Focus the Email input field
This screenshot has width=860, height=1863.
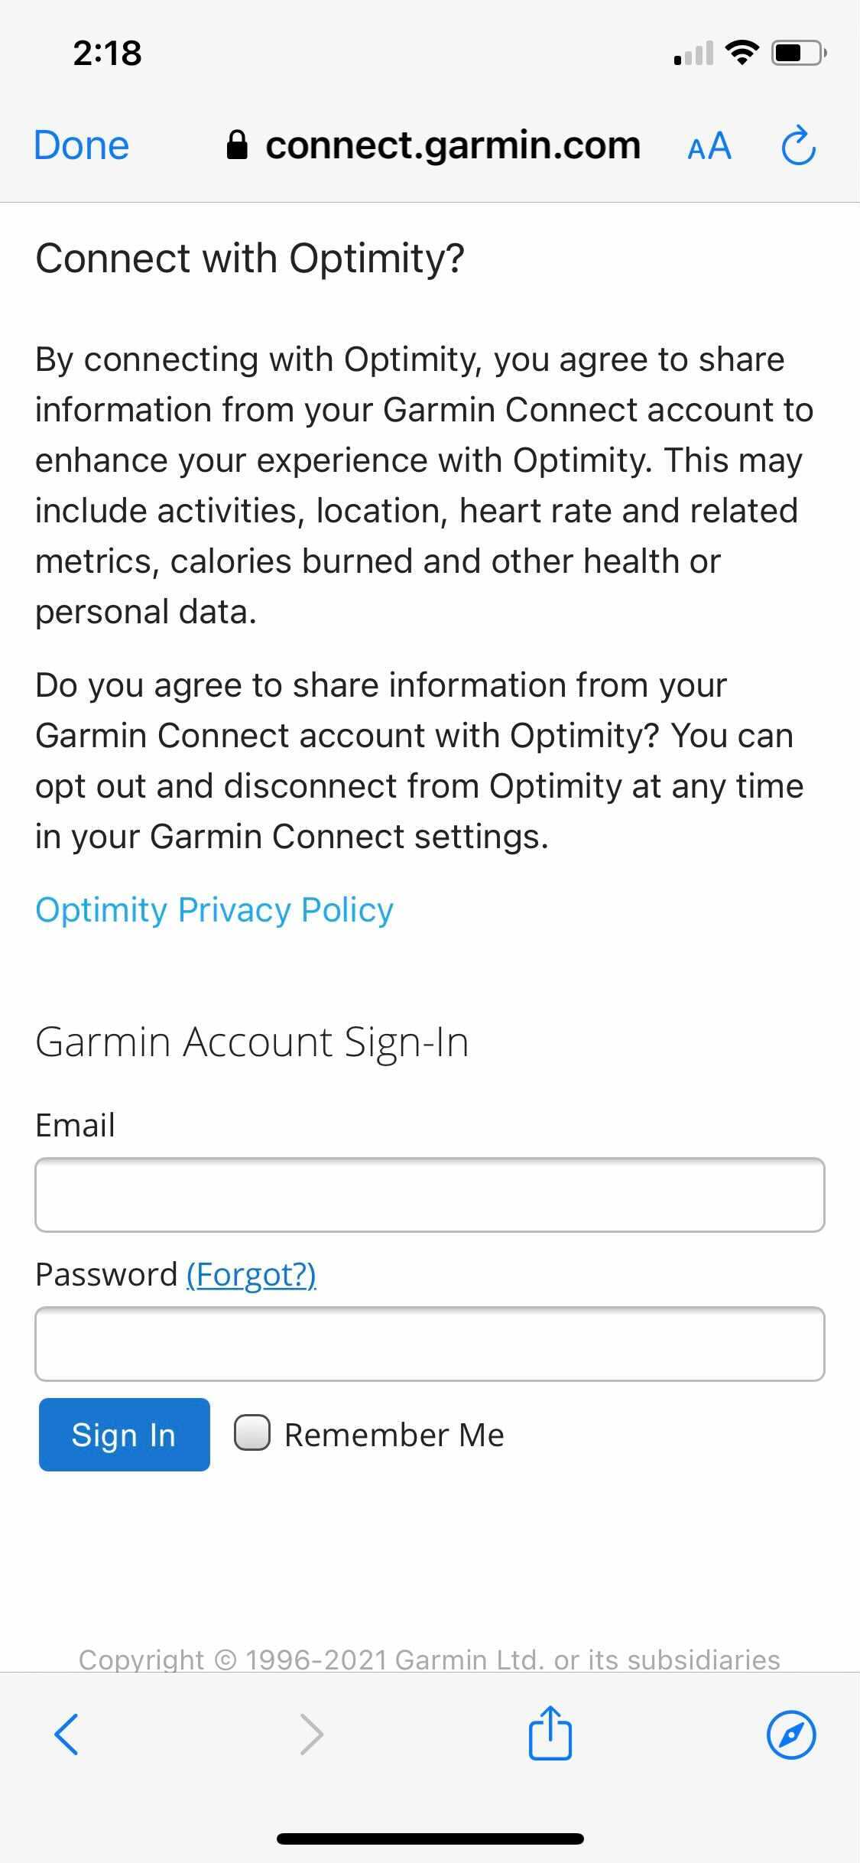coord(430,1195)
